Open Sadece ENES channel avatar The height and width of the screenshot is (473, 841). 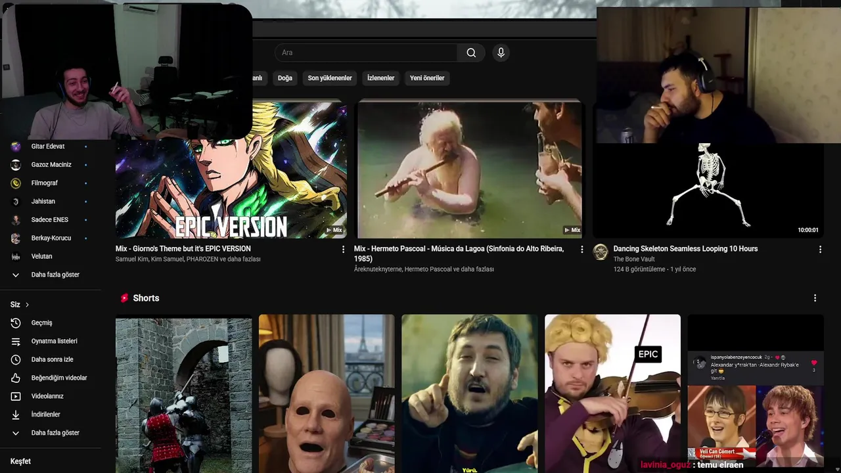[x=16, y=220]
